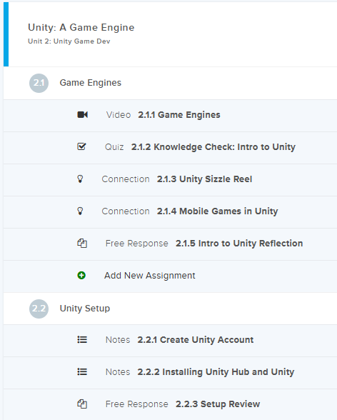337x420 pixels.
Task: Click lightbulb icon beside Mobile Games in Unity
Action: pyautogui.click(x=80, y=211)
